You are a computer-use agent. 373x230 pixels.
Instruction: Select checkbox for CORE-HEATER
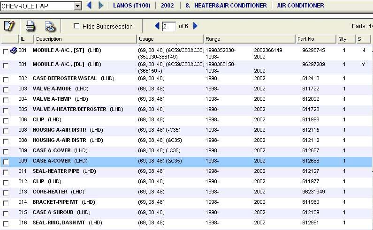(x=6, y=193)
